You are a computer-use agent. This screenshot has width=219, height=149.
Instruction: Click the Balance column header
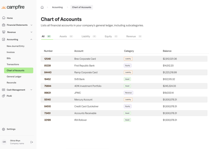pyautogui.click(x=167, y=51)
